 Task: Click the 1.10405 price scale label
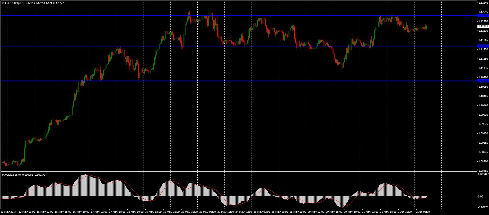click(484, 96)
